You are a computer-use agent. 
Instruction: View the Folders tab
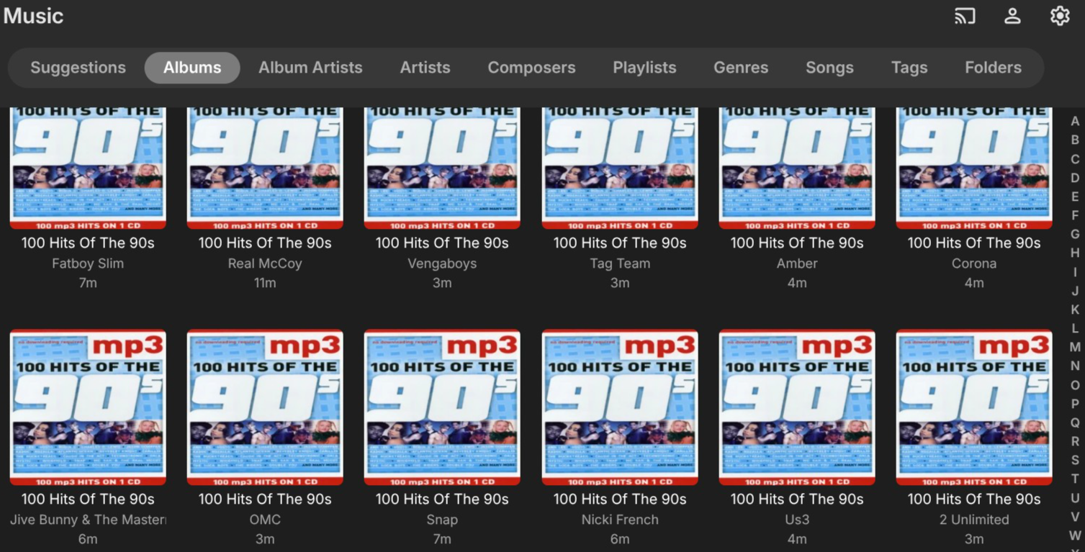(993, 68)
